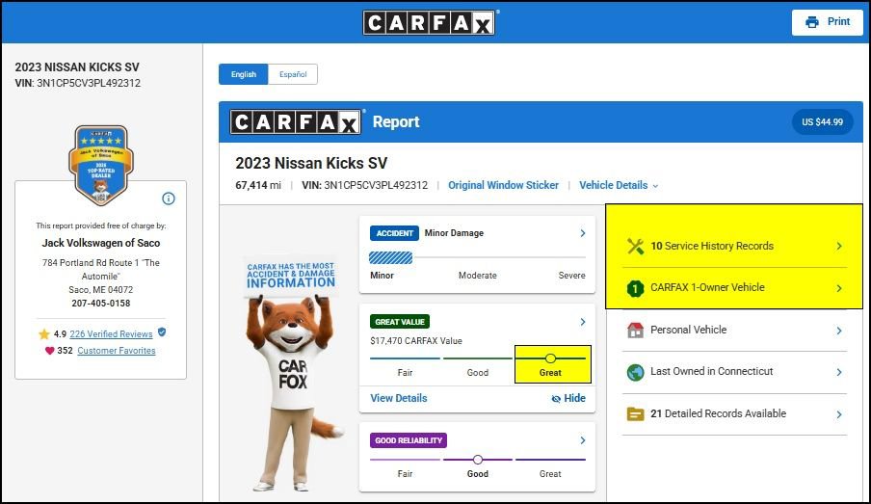Expand the Good Reliability card chevron

pyautogui.click(x=583, y=440)
